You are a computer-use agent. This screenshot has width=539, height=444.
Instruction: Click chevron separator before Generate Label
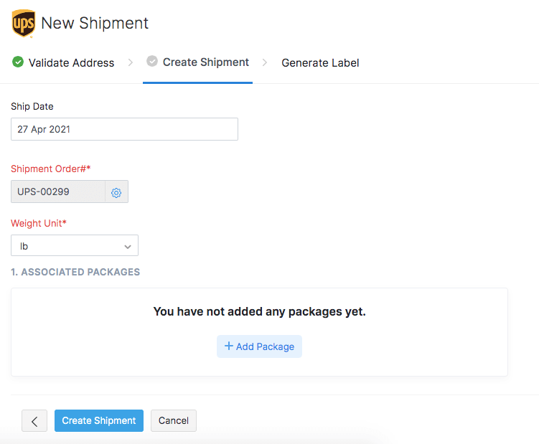pos(265,62)
